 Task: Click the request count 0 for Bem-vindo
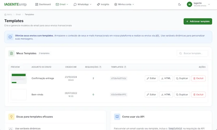[93, 95]
